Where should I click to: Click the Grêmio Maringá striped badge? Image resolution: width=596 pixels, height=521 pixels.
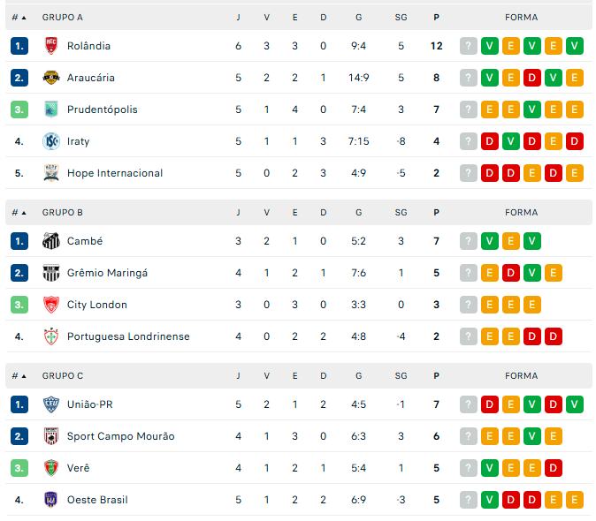coord(50,273)
